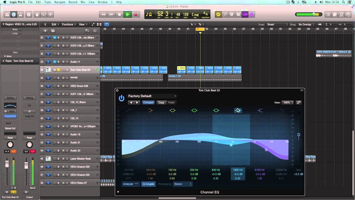The height and width of the screenshot is (200, 355).
Task: Open the Record menu
Action: coord(73,2)
